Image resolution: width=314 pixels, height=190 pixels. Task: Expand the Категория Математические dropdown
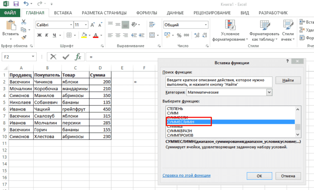[270, 92]
